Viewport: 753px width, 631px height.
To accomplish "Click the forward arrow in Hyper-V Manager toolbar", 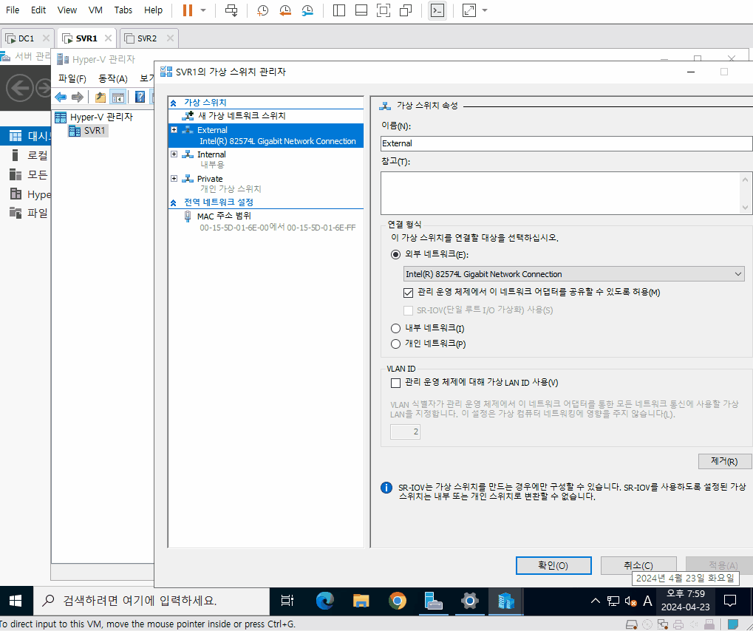I will [x=78, y=98].
